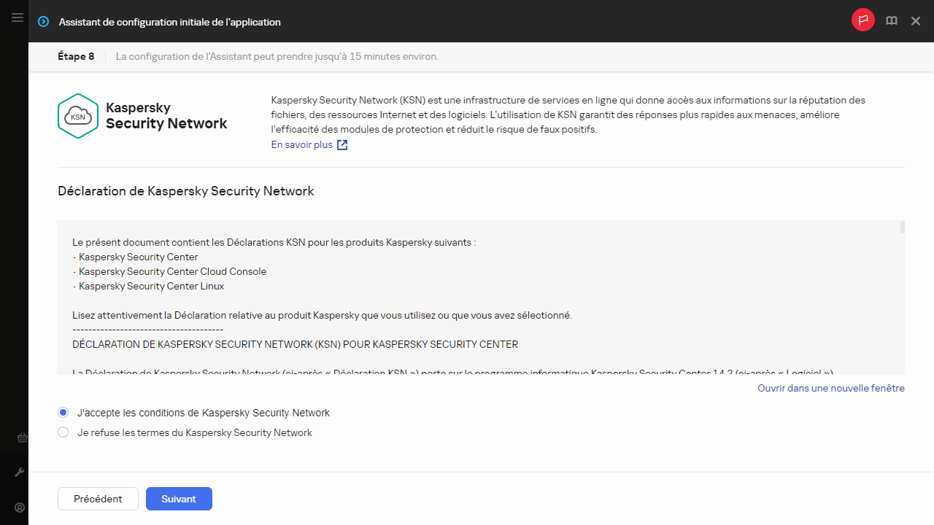Open the help book icon

891,21
